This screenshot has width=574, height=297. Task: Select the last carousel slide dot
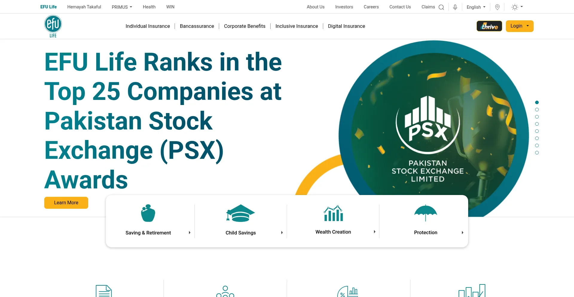point(537,153)
